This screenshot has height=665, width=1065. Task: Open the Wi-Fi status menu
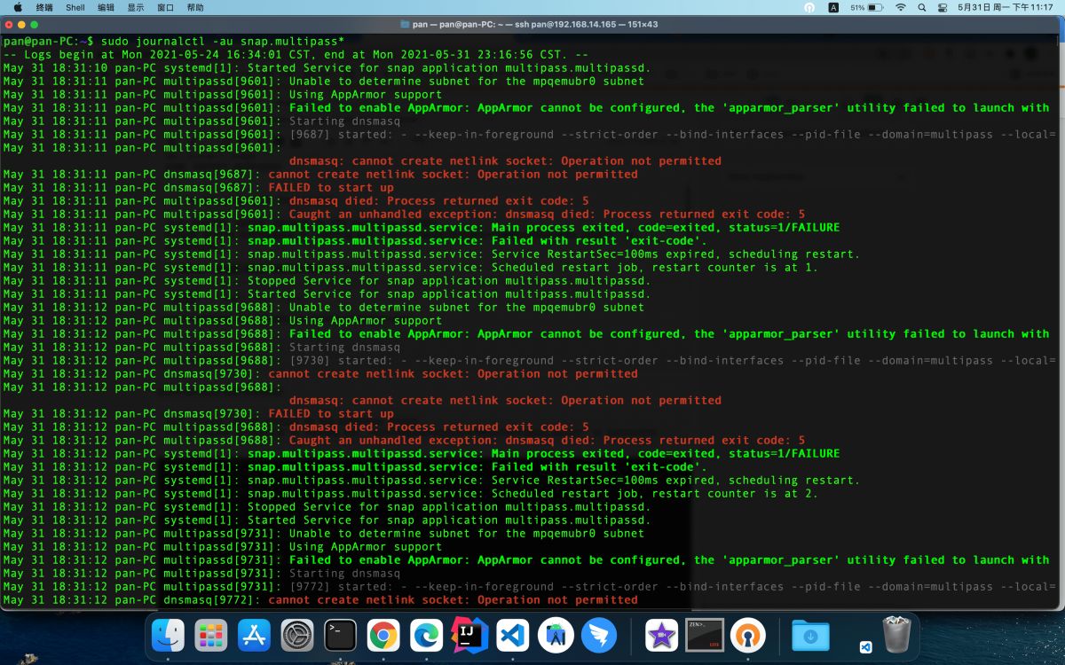point(901,7)
